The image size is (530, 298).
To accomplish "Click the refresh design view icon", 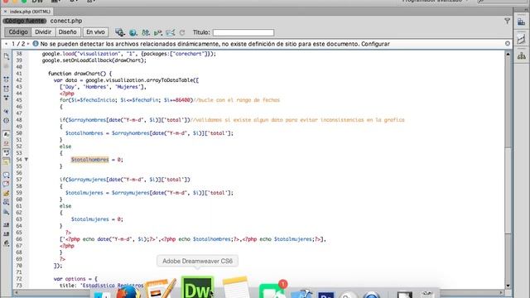I will (182, 32).
